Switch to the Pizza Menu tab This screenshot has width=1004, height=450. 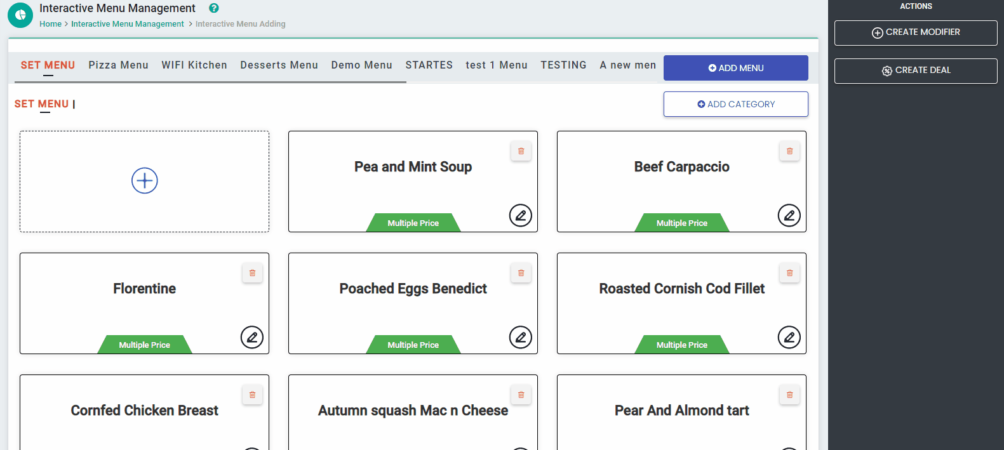pos(118,65)
